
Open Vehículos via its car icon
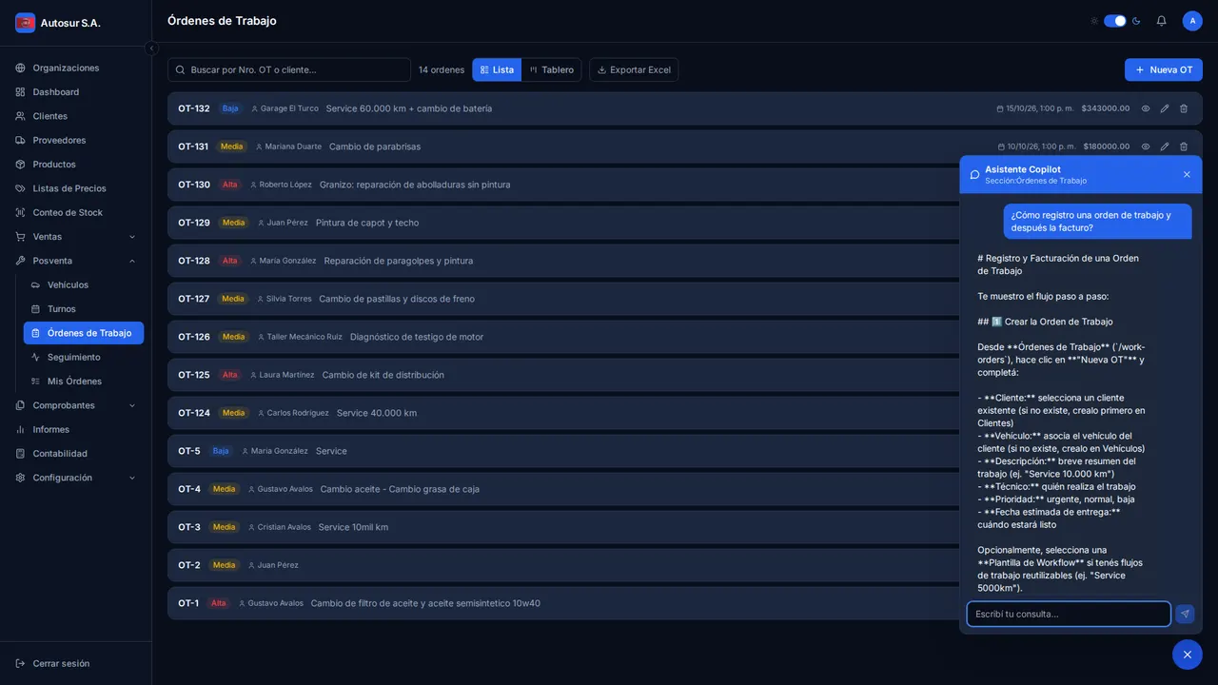(35, 285)
